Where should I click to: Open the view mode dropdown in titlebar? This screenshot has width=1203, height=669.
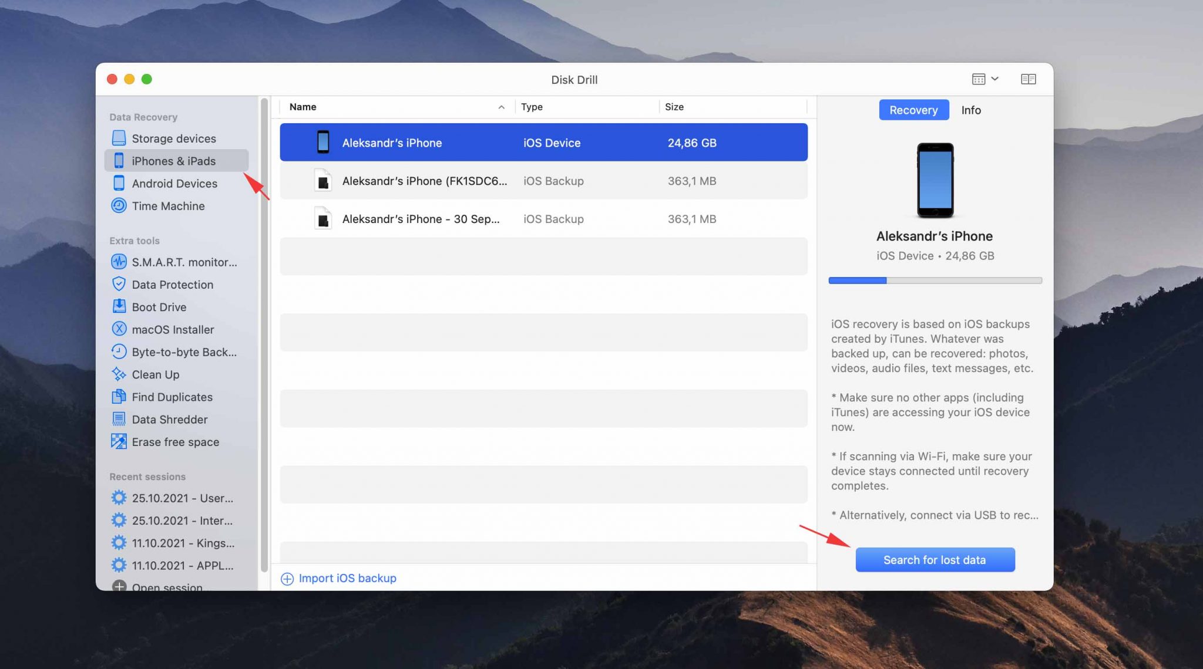(x=985, y=79)
